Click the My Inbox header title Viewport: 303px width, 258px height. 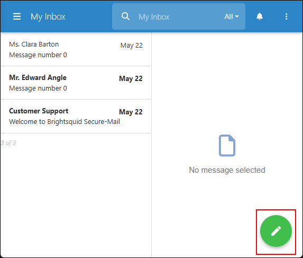pyautogui.click(x=48, y=16)
